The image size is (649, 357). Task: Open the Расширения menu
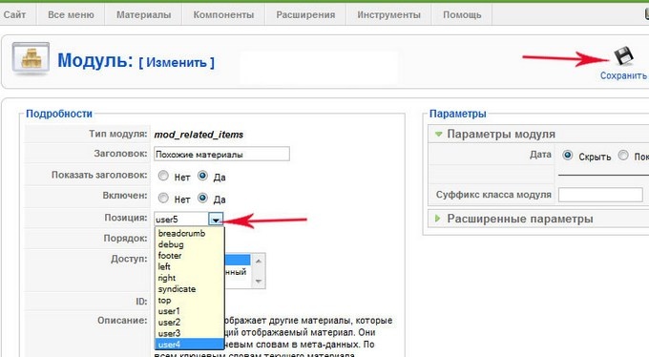click(x=305, y=14)
